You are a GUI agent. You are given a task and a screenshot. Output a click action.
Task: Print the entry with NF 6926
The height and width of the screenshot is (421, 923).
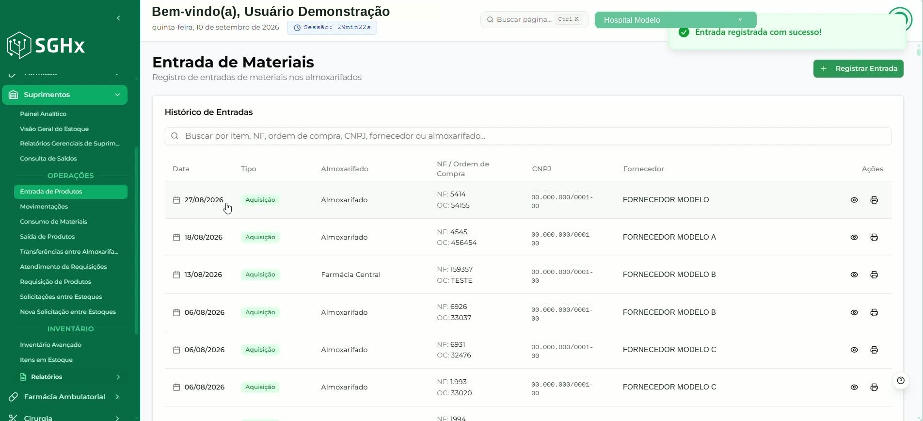click(x=874, y=312)
